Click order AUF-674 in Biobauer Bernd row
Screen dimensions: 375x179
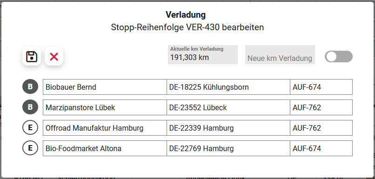click(x=321, y=87)
